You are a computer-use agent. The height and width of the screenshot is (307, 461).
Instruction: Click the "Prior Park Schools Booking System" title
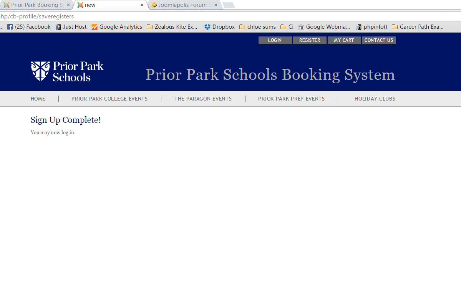(x=270, y=75)
